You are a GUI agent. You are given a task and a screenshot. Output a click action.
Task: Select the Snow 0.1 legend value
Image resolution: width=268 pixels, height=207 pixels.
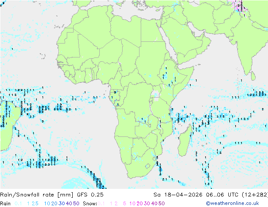(x=101, y=204)
